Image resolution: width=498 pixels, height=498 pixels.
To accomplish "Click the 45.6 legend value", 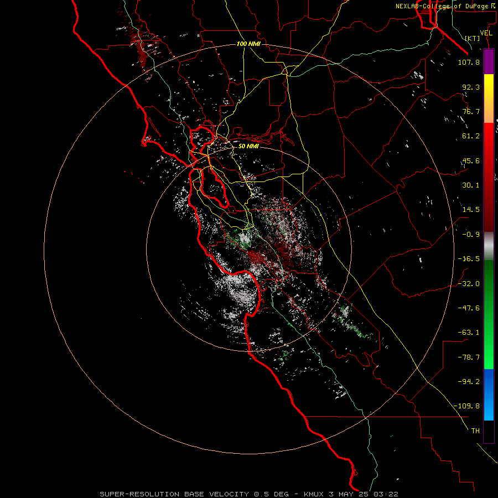I will 471,160.
